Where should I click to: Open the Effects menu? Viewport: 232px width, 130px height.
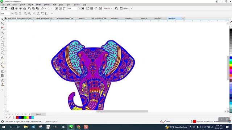click(x=38, y=5)
